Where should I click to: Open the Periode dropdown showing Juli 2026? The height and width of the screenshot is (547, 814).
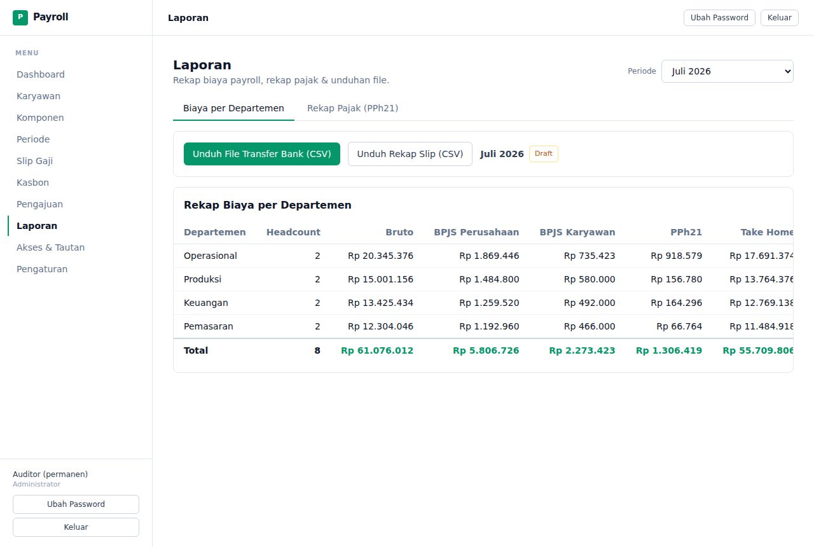(x=728, y=71)
